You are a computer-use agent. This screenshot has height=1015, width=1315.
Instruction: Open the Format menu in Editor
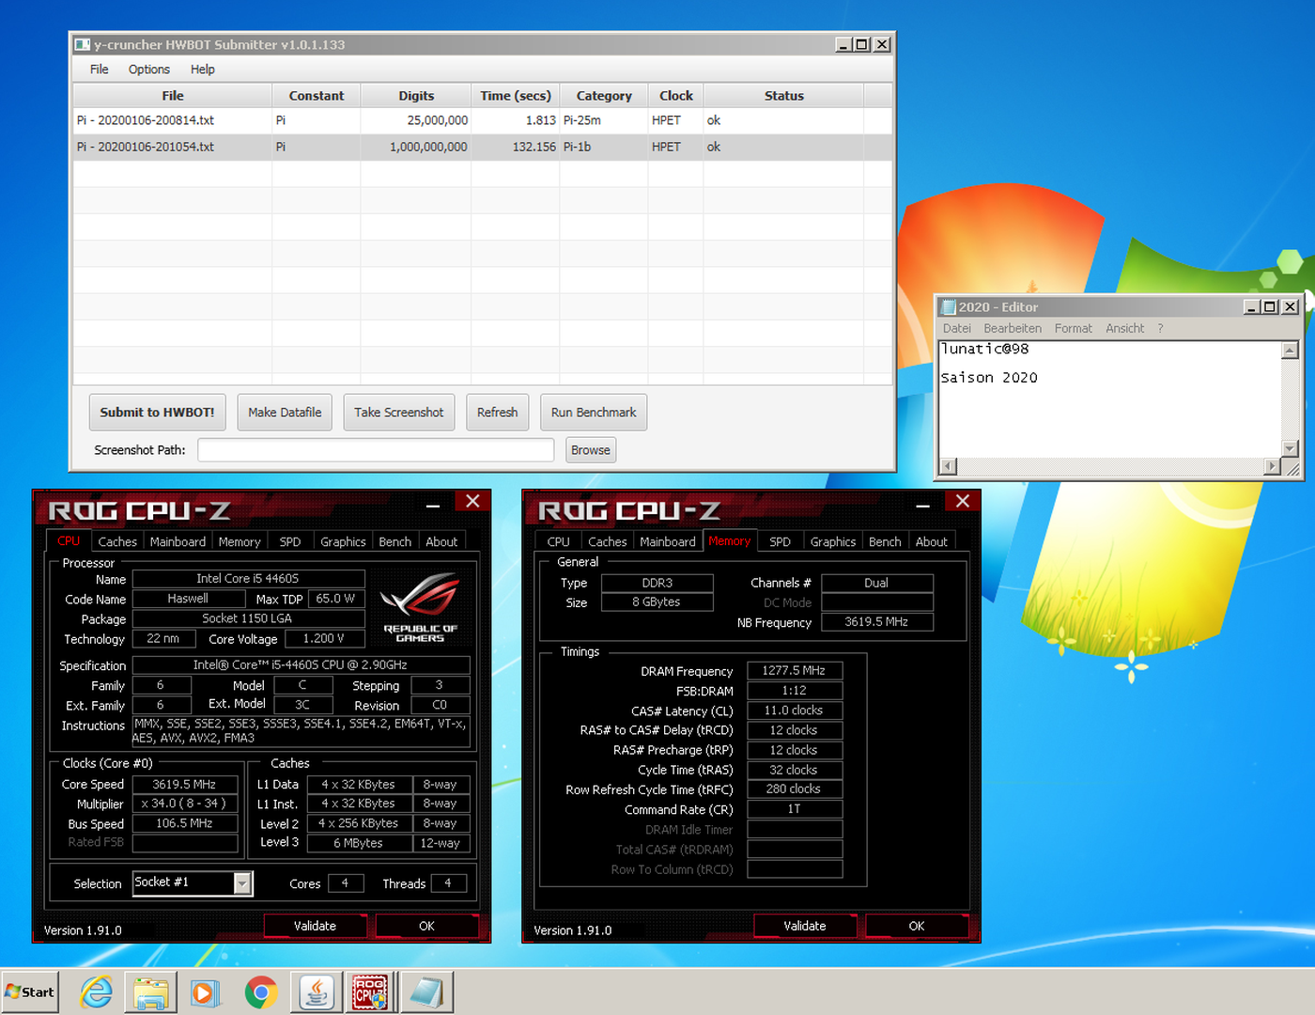click(x=1074, y=329)
